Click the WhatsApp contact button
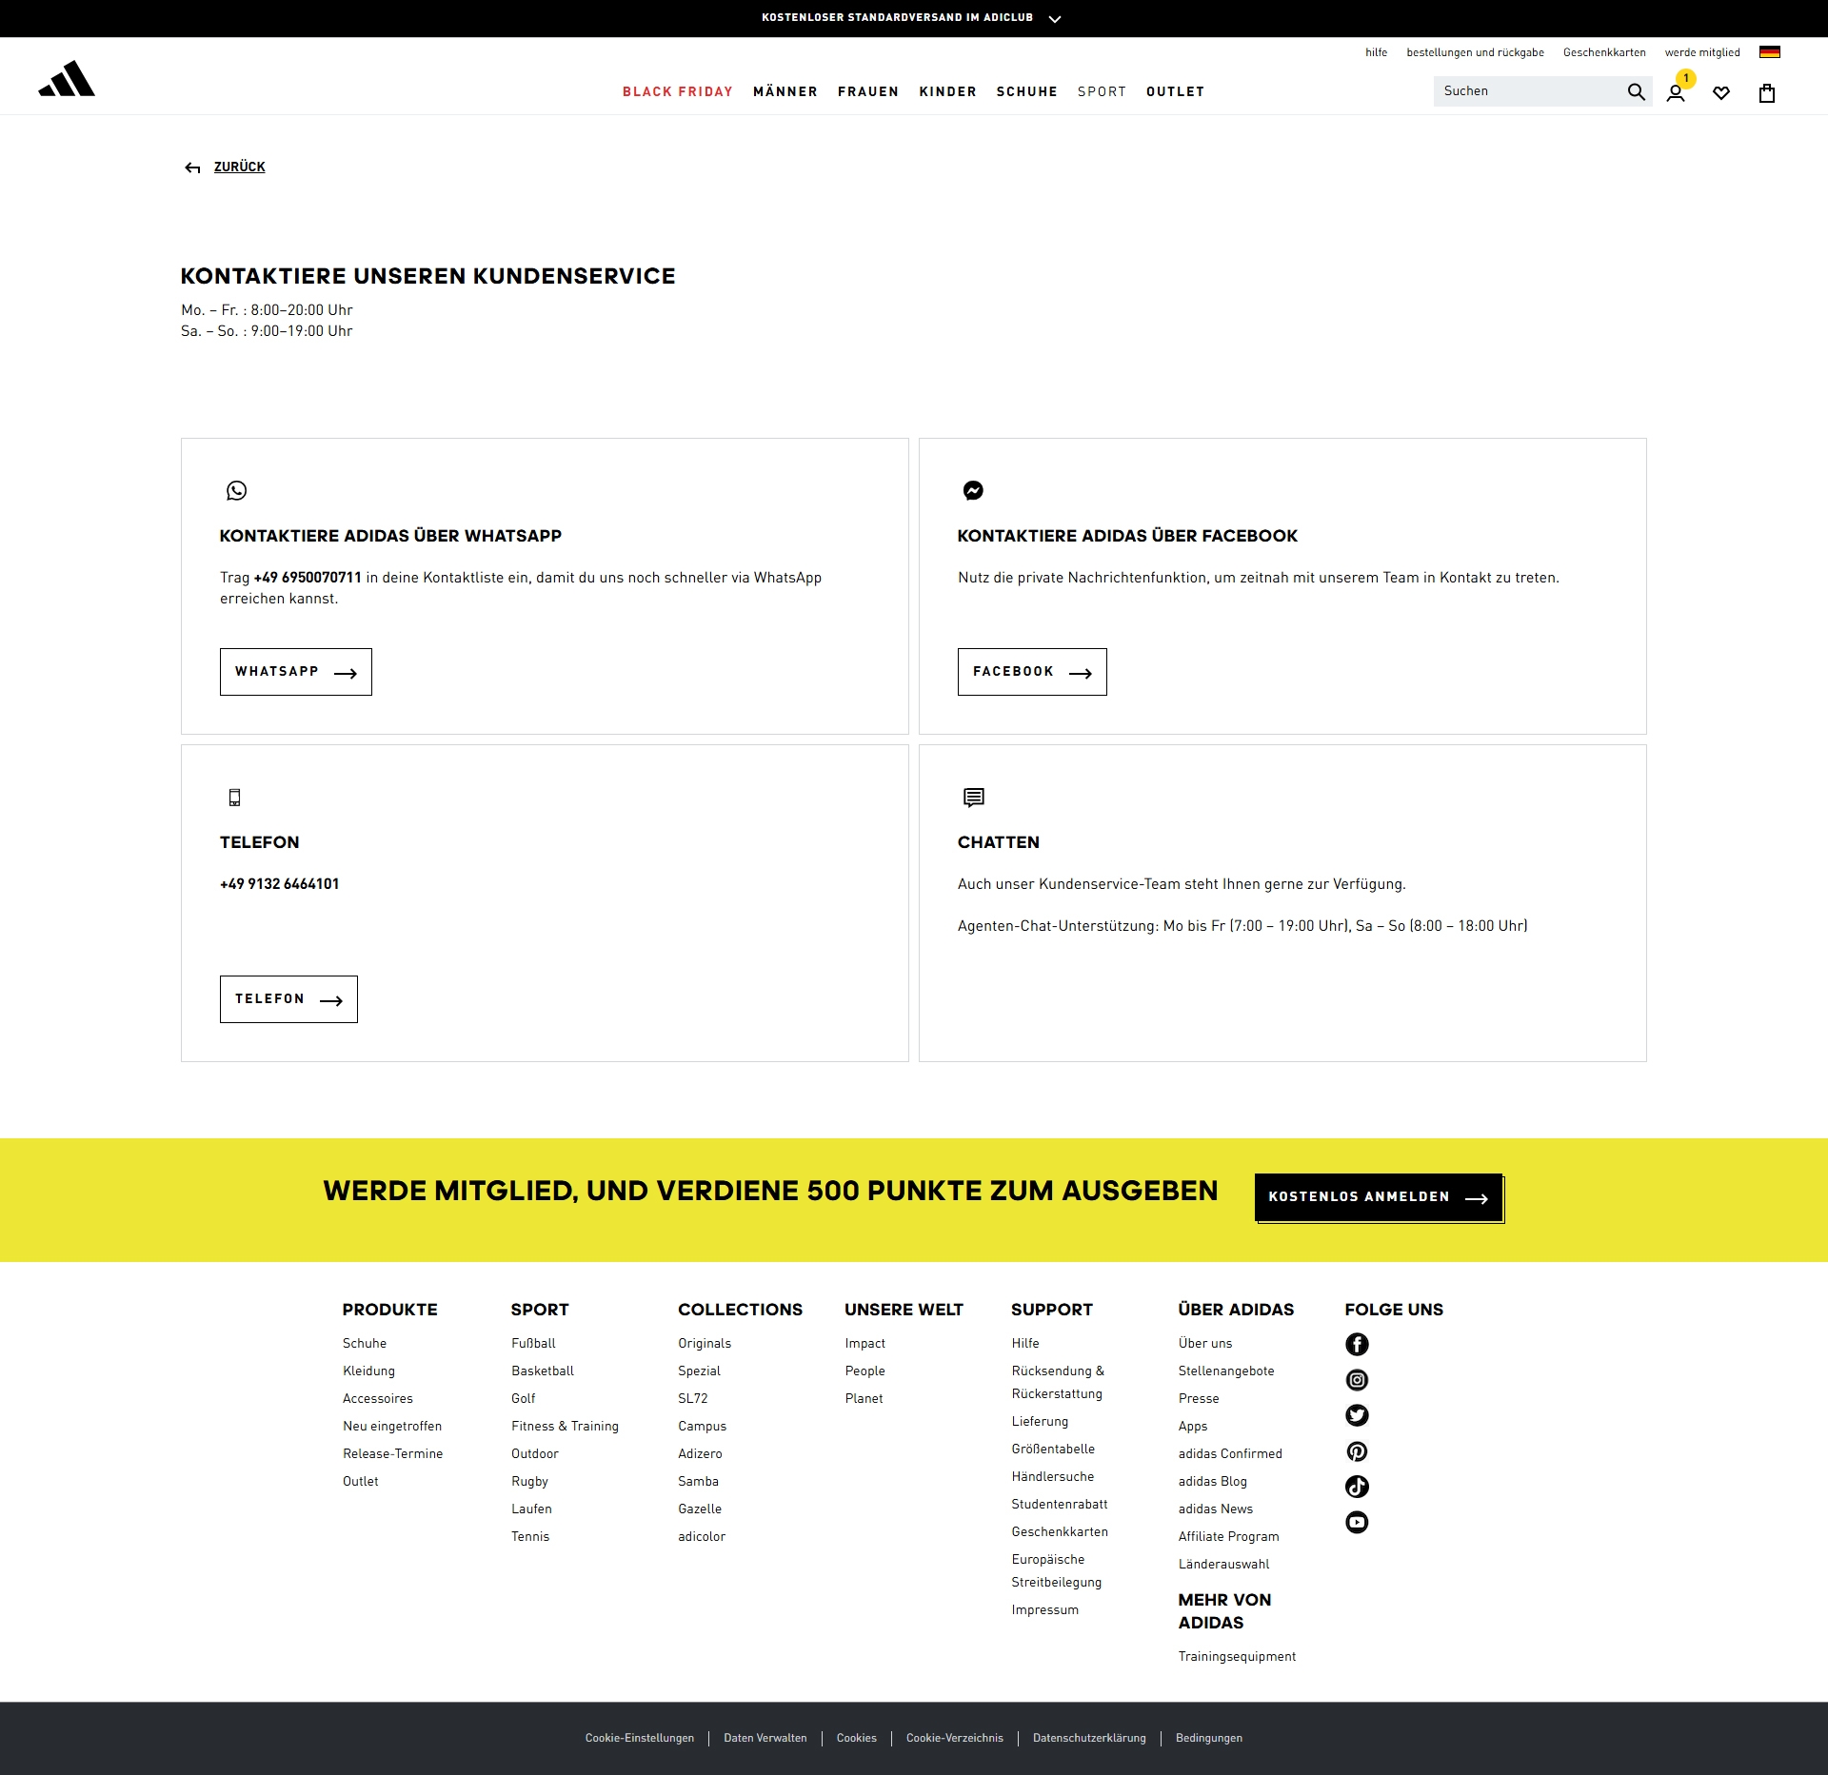The image size is (1828, 1775). click(296, 672)
